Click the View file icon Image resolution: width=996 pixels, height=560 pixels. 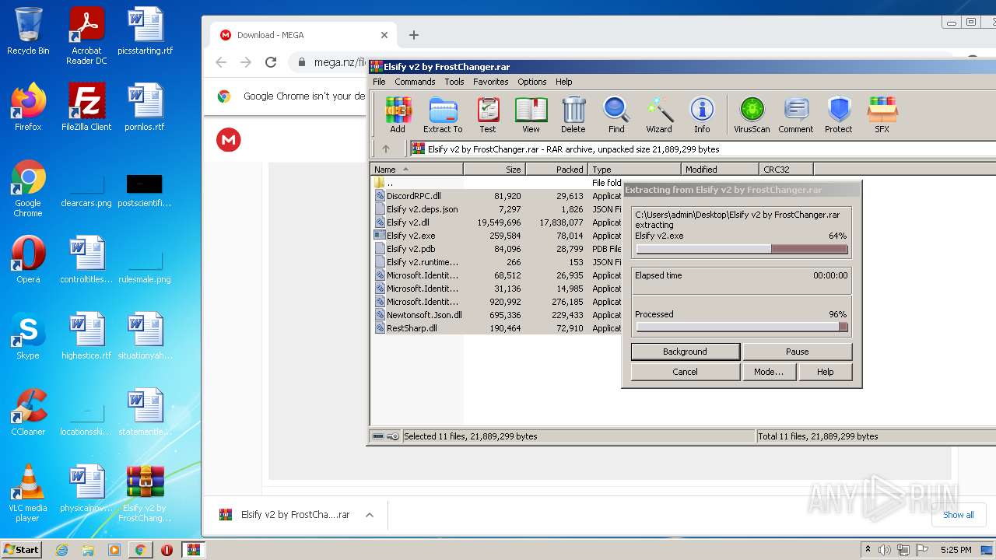click(531, 115)
